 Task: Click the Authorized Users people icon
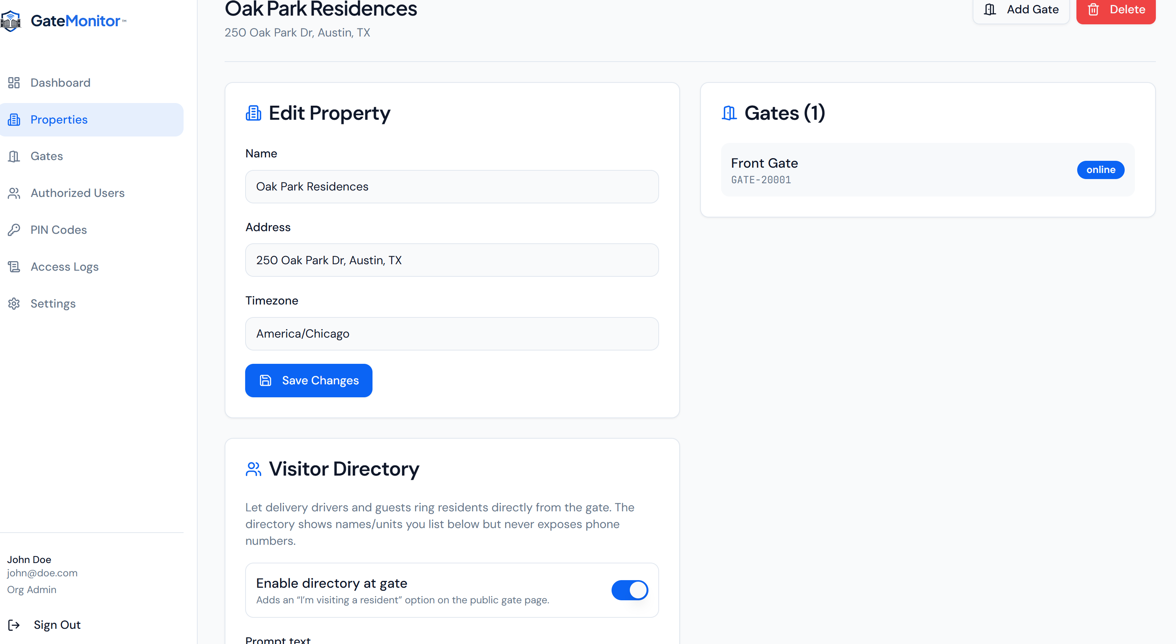pyautogui.click(x=14, y=193)
